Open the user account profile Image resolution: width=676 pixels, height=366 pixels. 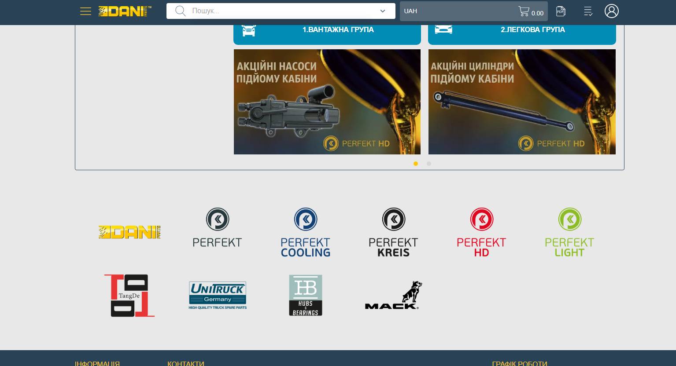pyautogui.click(x=612, y=11)
